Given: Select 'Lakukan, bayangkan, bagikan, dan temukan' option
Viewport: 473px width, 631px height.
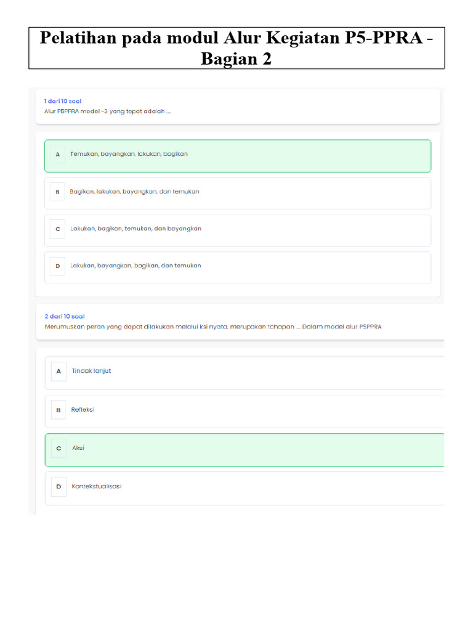Looking at the screenshot, I should (136, 266).
